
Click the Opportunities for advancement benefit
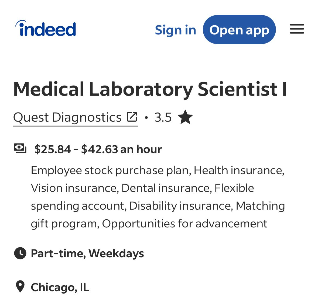184,224
